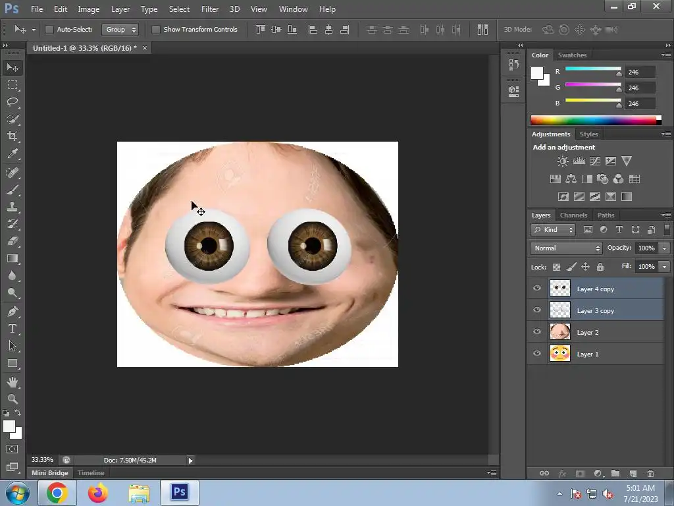Viewport: 674px width, 506px height.
Task: Enable the Auto-Select checkbox
Action: click(x=49, y=30)
